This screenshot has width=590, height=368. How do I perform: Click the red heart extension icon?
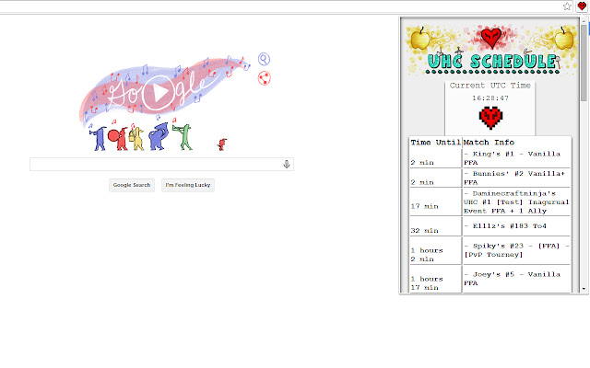click(x=582, y=6)
